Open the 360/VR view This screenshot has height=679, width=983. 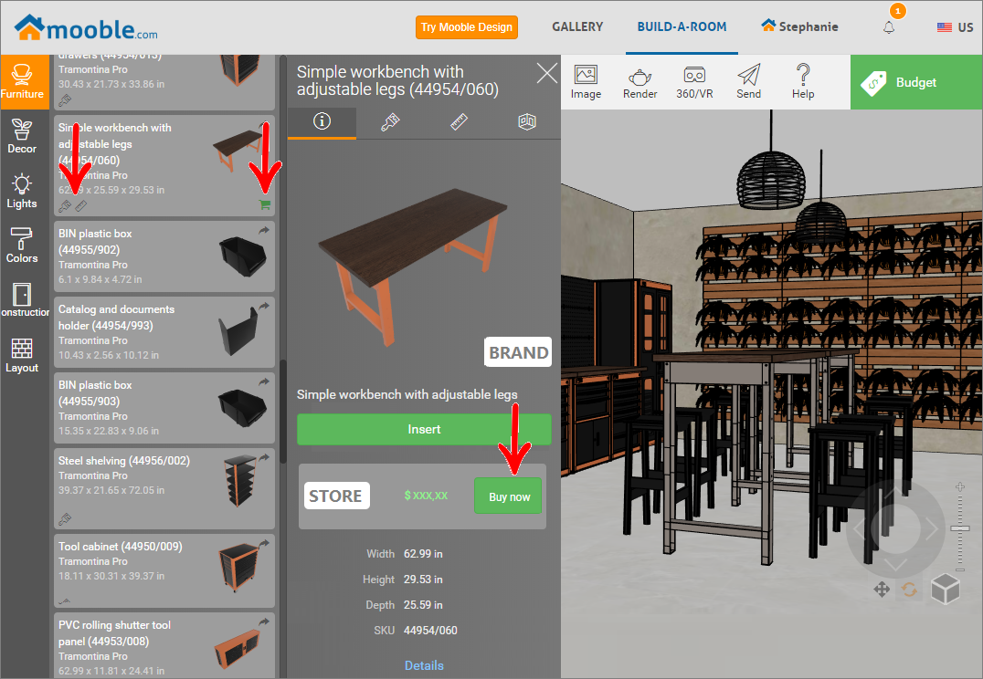(x=694, y=82)
